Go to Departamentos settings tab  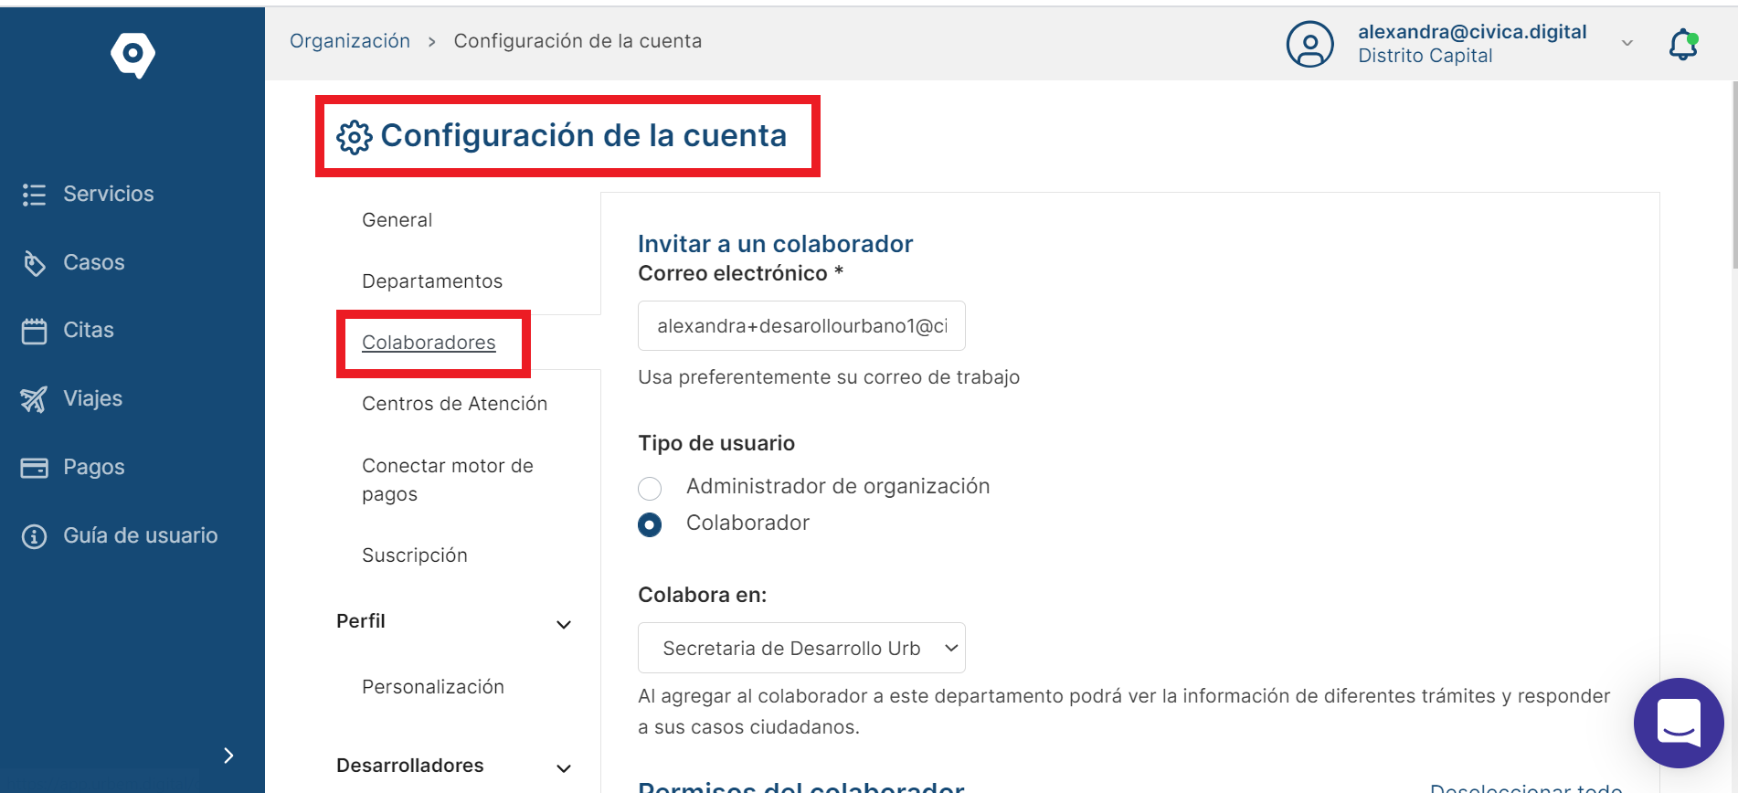(432, 281)
